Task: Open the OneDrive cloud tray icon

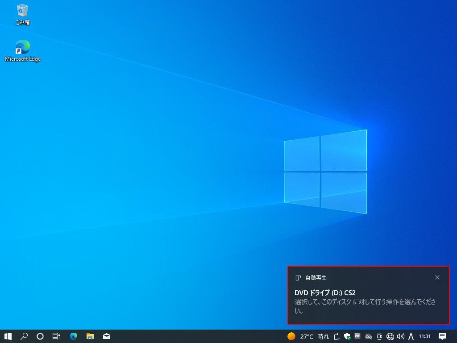Action: [369, 337]
